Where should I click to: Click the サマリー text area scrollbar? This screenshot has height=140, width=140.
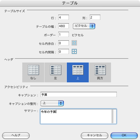pos(114,116)
